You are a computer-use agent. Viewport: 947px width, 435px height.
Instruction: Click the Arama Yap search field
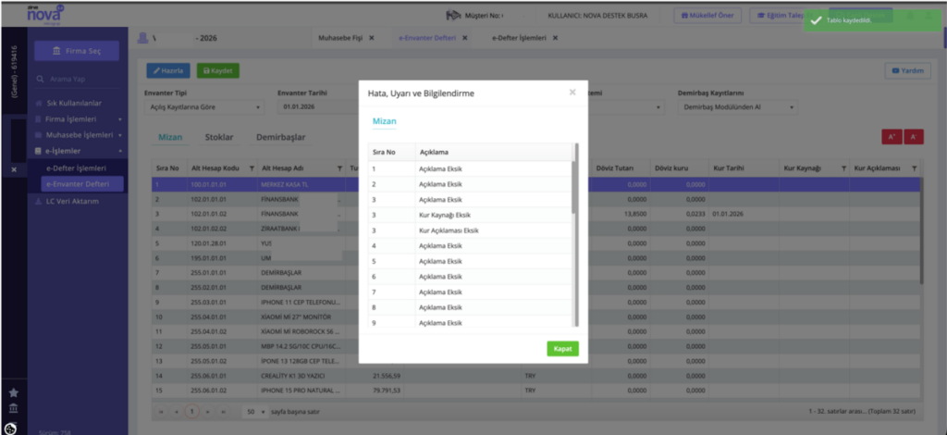tap(78, 80)
